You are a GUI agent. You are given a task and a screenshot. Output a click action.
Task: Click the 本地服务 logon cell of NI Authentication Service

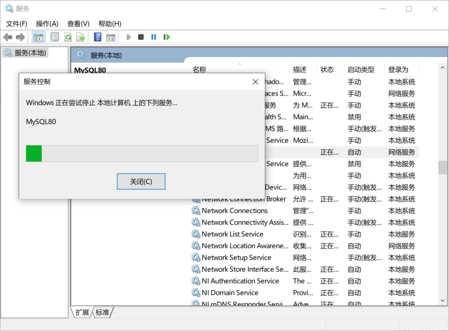click(401, 281)
